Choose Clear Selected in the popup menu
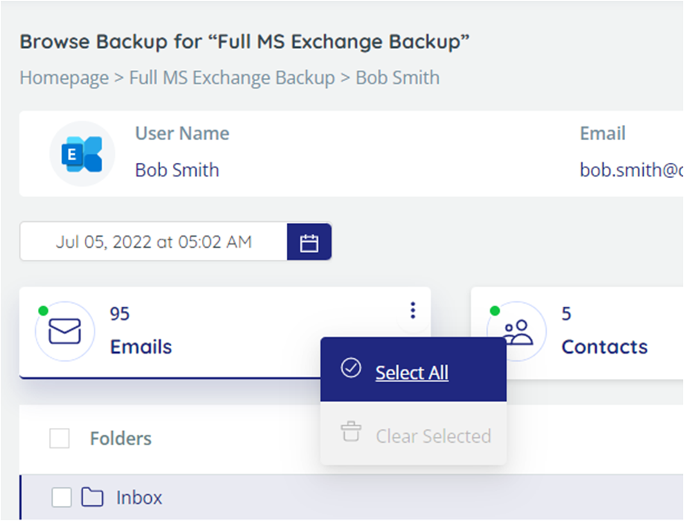 413,433
